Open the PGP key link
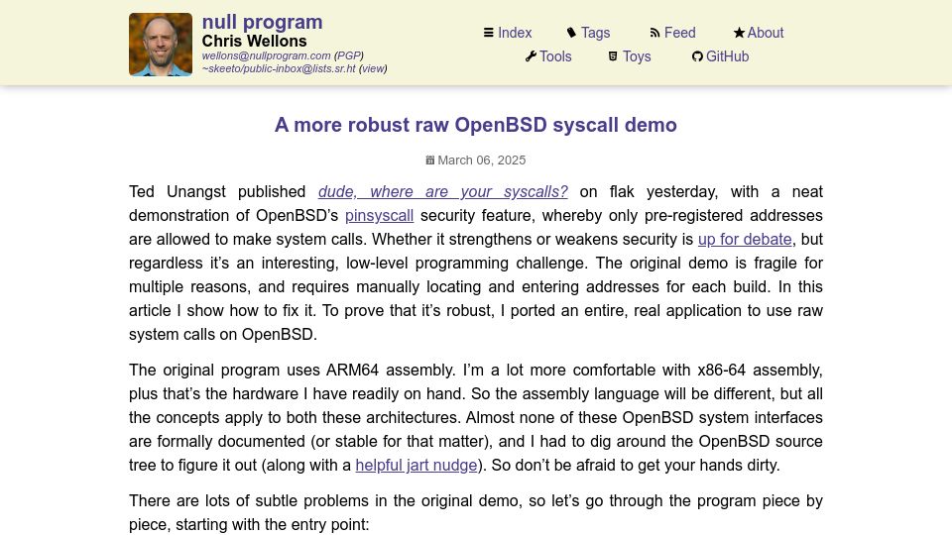 (348, 55)
